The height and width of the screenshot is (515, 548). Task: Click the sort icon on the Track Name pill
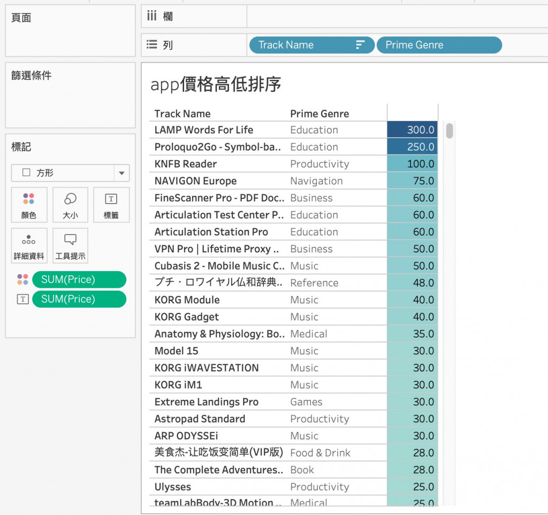coord(360,45)
